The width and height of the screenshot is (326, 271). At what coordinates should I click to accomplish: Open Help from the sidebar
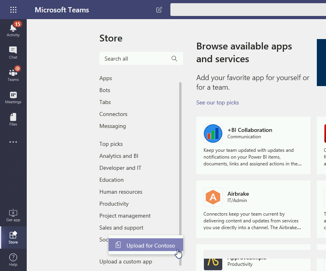[x=13, y=260]
